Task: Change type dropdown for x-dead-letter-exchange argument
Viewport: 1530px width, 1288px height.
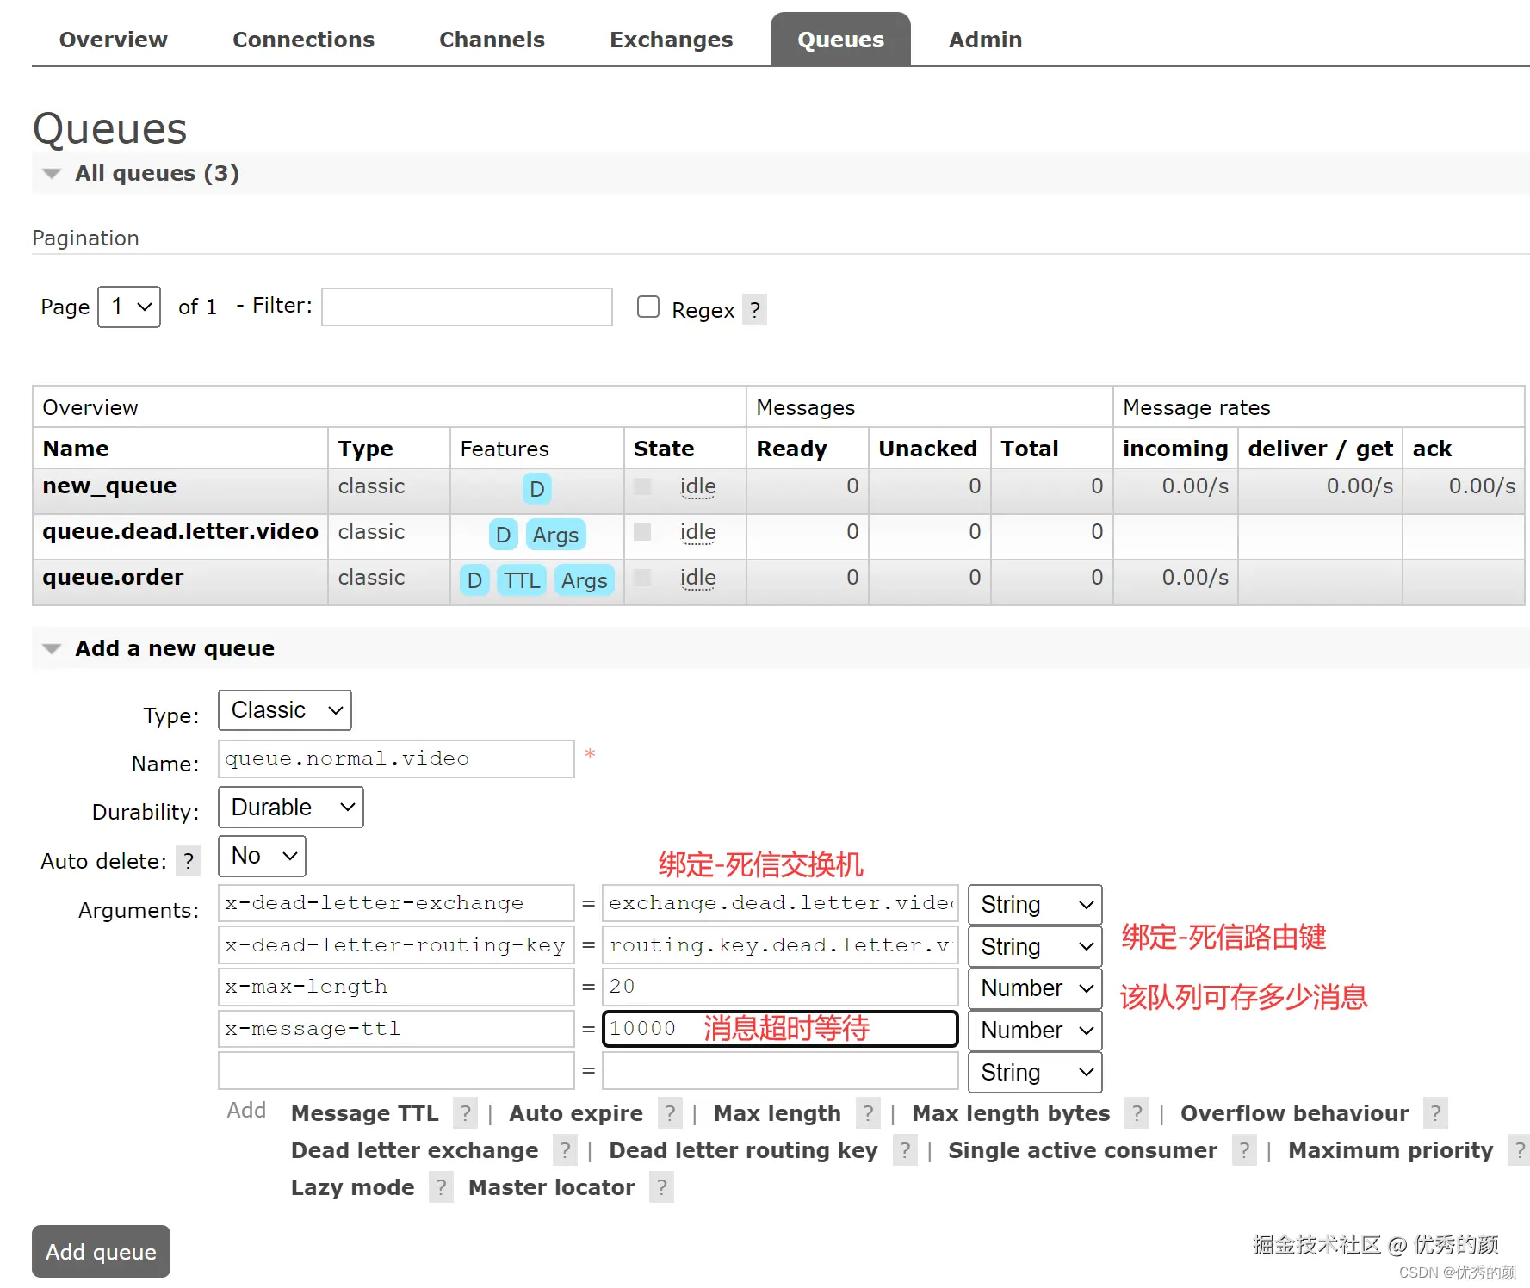Action: pos(1035,905)
